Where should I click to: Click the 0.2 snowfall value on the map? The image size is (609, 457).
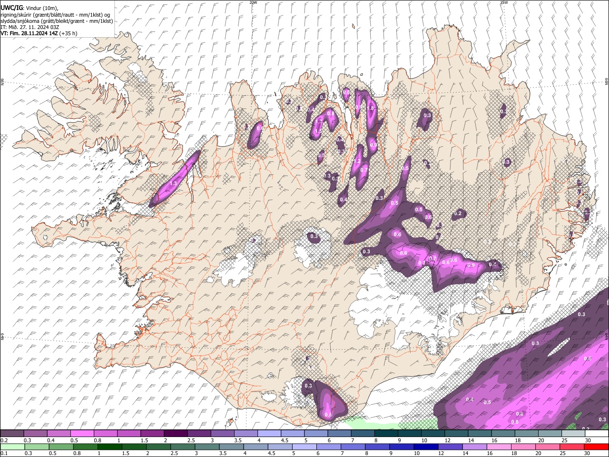pos(458,214)
